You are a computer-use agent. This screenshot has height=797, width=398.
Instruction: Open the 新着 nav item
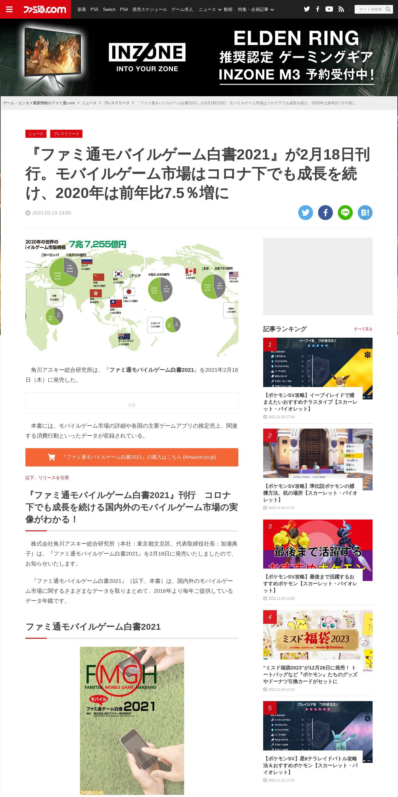[82, 9]
